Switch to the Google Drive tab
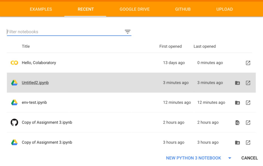The height and width of the screenshot is (166, 263). point(134,9)
